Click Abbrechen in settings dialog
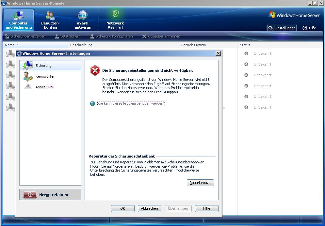Image resolution: width=325 pixels, height=226 pixels. pyautogui.click(x=150, y=208)
